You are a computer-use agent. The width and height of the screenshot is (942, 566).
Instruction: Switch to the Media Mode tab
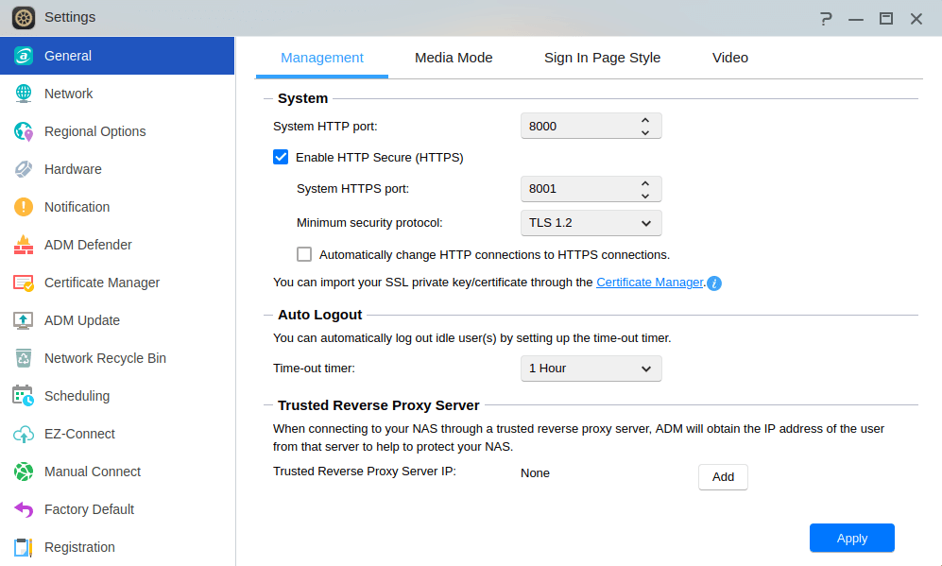(x=454, y=58)
